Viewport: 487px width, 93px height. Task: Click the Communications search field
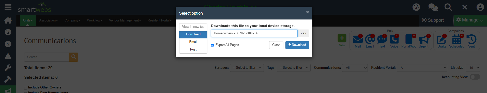pos(47,57)
